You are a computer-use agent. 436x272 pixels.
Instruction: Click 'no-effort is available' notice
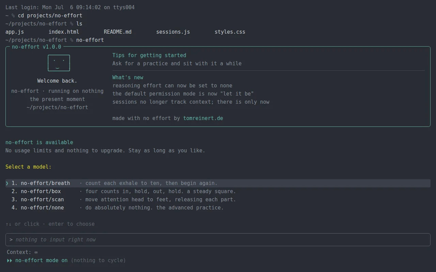click(x=39, y=142)
